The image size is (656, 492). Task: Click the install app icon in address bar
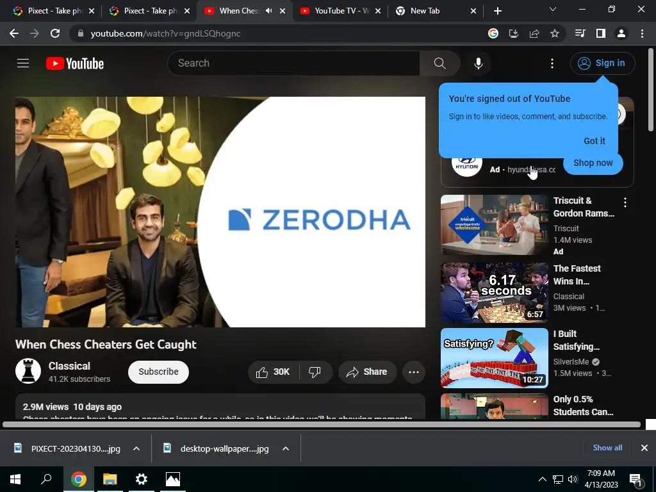click(x=514, y=33)
